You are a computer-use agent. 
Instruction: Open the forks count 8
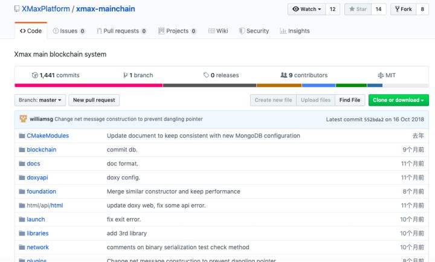(422, 9)
